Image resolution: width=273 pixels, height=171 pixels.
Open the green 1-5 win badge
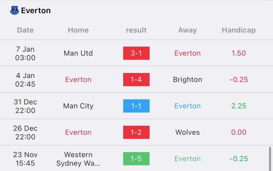click(x=136, y=159)
